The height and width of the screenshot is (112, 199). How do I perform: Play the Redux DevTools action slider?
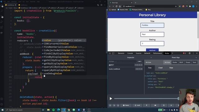click(111, 99)
